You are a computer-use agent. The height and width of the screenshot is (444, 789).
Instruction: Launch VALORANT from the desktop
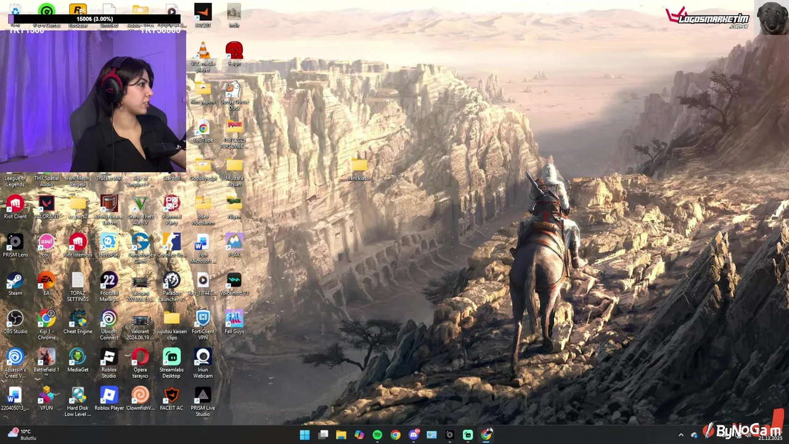click(46, 207)
